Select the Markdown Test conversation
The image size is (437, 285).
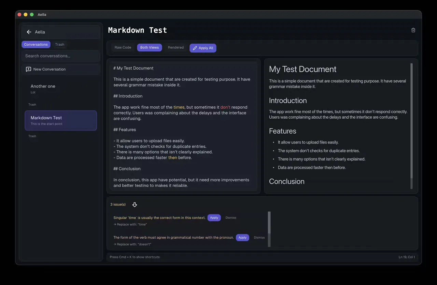point(61,120)
